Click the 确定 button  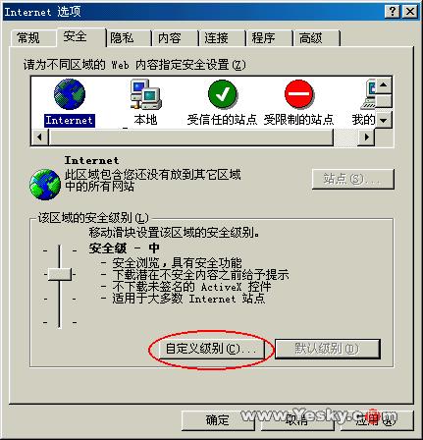pos(218,420)
